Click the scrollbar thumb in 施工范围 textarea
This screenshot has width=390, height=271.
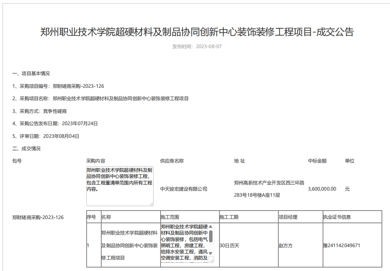point(211,236)
